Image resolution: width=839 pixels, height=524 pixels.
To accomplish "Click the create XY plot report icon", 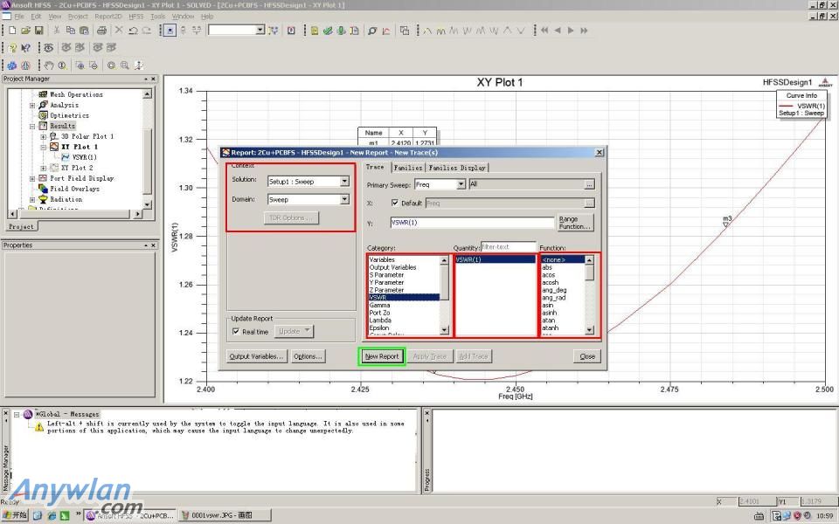I will [x=385, y=31].
